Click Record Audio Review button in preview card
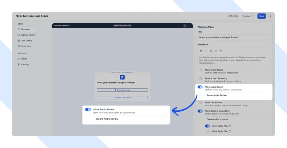The image size is (287, 148). [122, 90]
